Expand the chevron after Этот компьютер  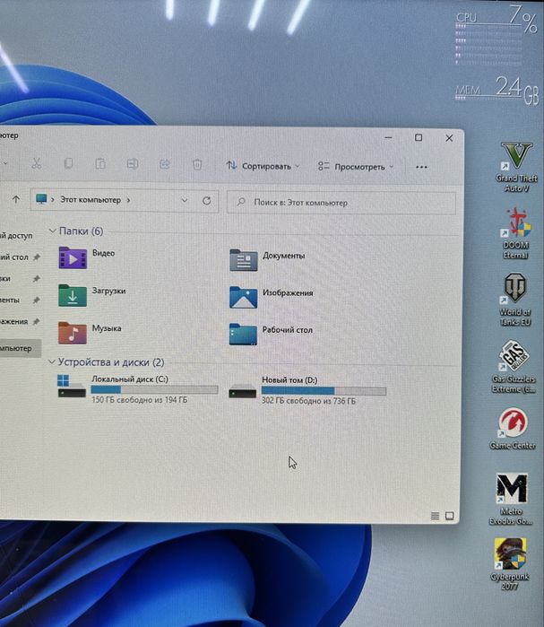click(x=129, y=200)
